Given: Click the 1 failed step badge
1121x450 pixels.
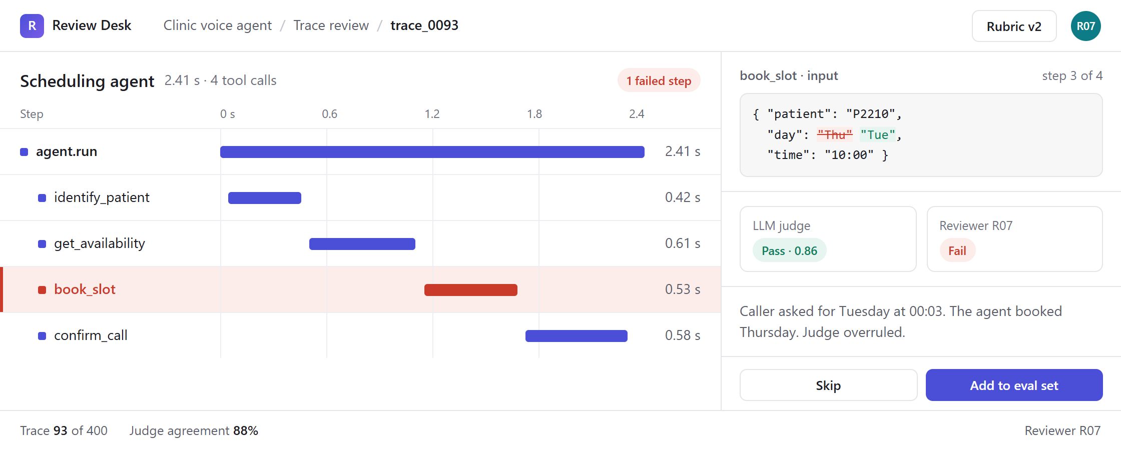Looking at the screenshot, I should (x=659, y=80).
